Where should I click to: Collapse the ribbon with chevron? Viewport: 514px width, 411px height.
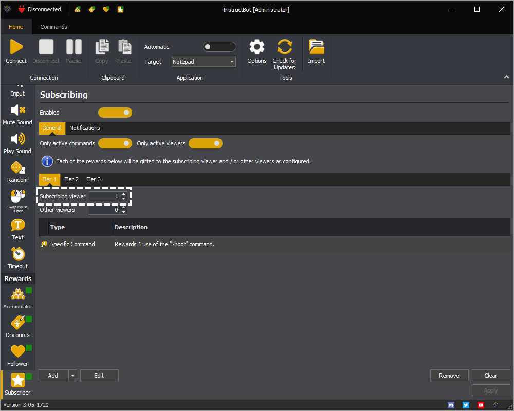[x=506, y=77]
